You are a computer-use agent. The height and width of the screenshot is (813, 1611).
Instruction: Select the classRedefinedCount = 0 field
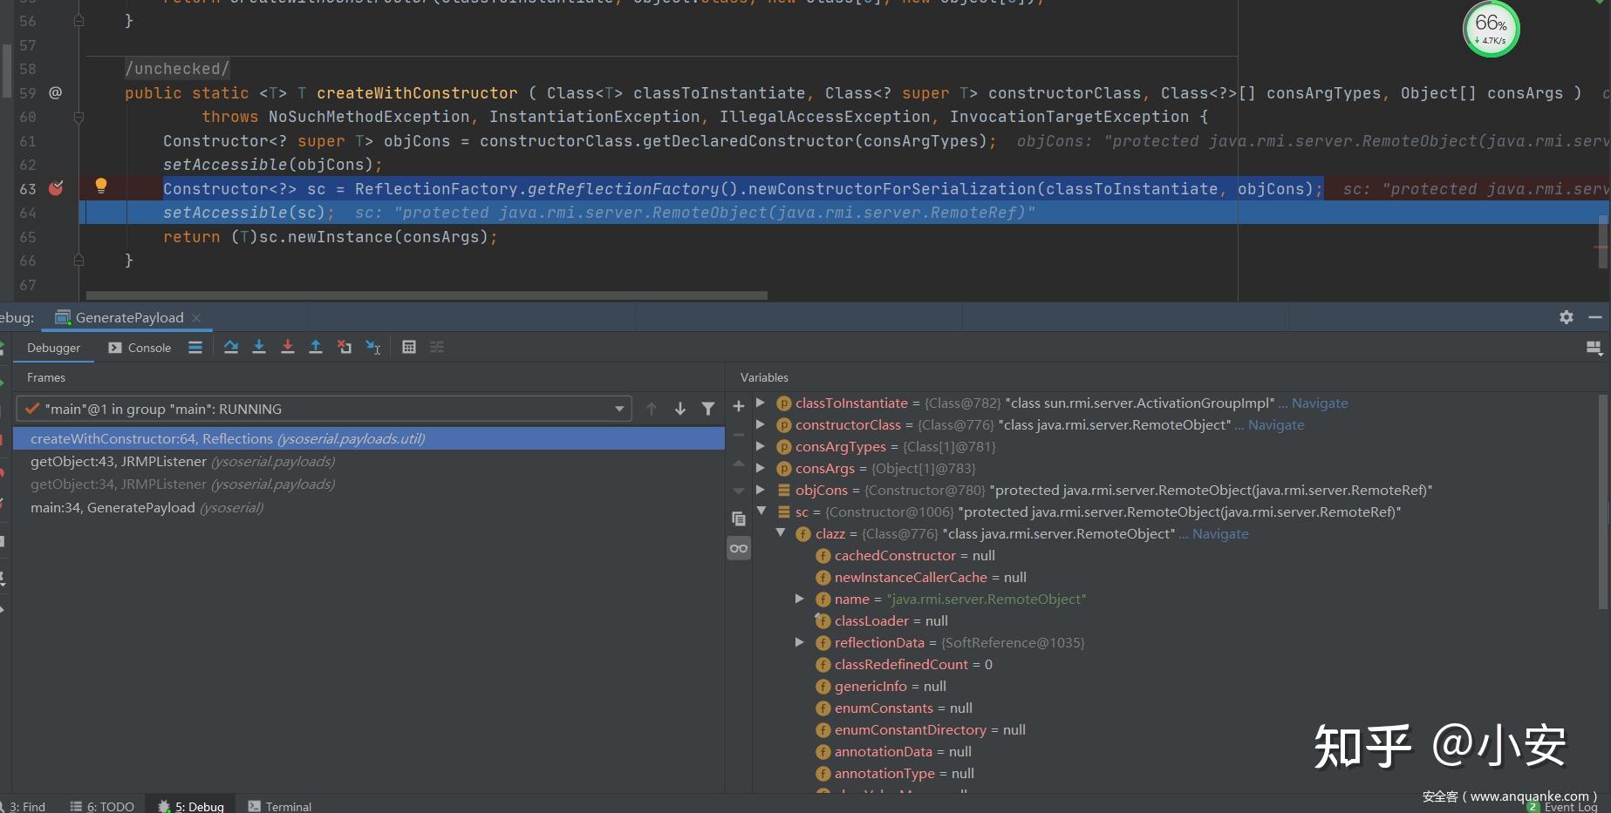click(x=904, y=664)
